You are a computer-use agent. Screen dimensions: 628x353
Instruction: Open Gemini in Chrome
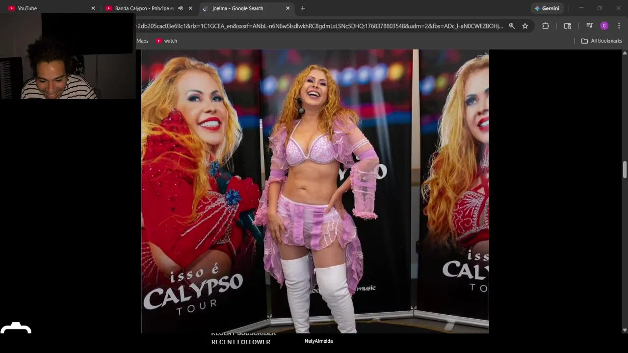click(547, 8)
